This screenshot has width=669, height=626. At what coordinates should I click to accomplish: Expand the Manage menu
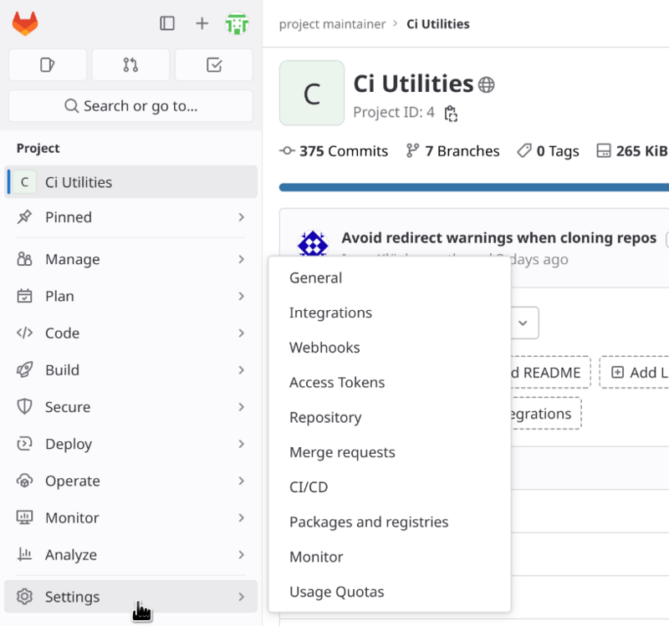point(131,259)
